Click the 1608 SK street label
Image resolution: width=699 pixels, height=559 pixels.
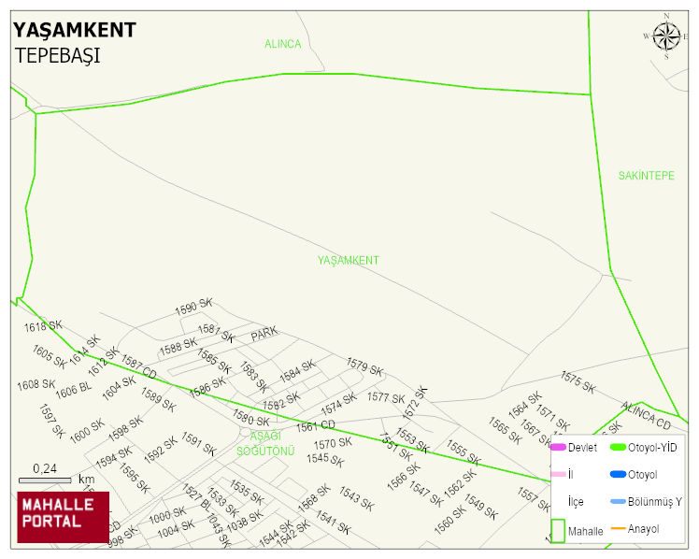pyautogui.click(x=36, y=385)
